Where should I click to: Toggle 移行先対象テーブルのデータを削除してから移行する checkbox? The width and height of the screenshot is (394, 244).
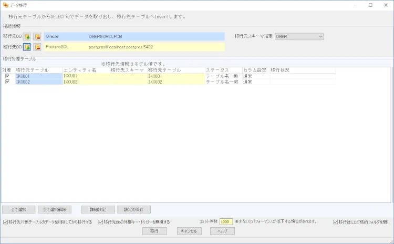tap(6, 222)
